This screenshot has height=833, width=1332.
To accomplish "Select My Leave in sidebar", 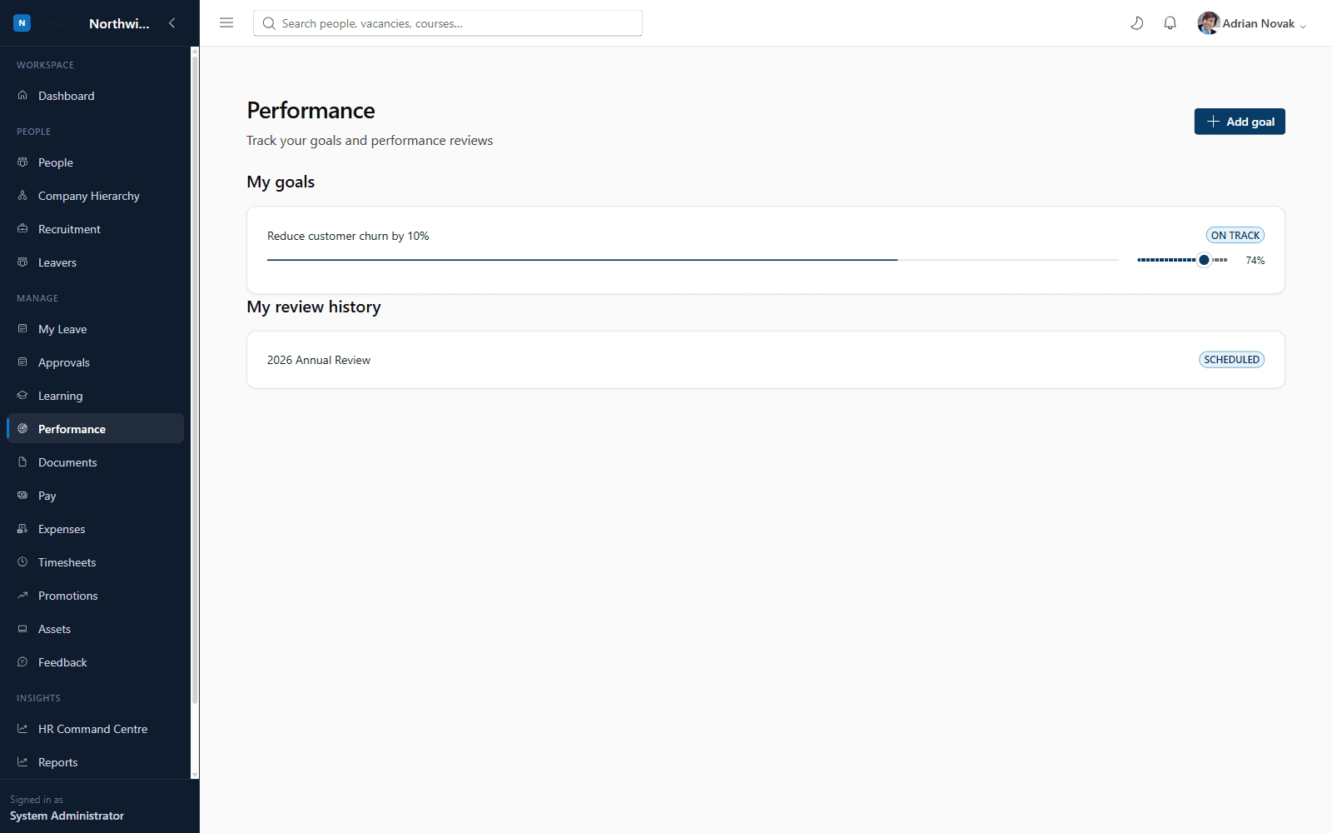I will (95, 329).
